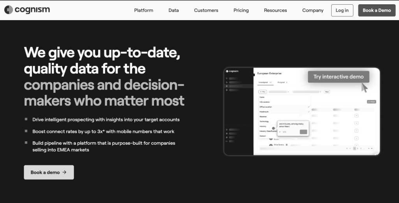This screenshot has height=203, width=399.
Task: Open the Platform menu
Action: [x=143, y=10]
